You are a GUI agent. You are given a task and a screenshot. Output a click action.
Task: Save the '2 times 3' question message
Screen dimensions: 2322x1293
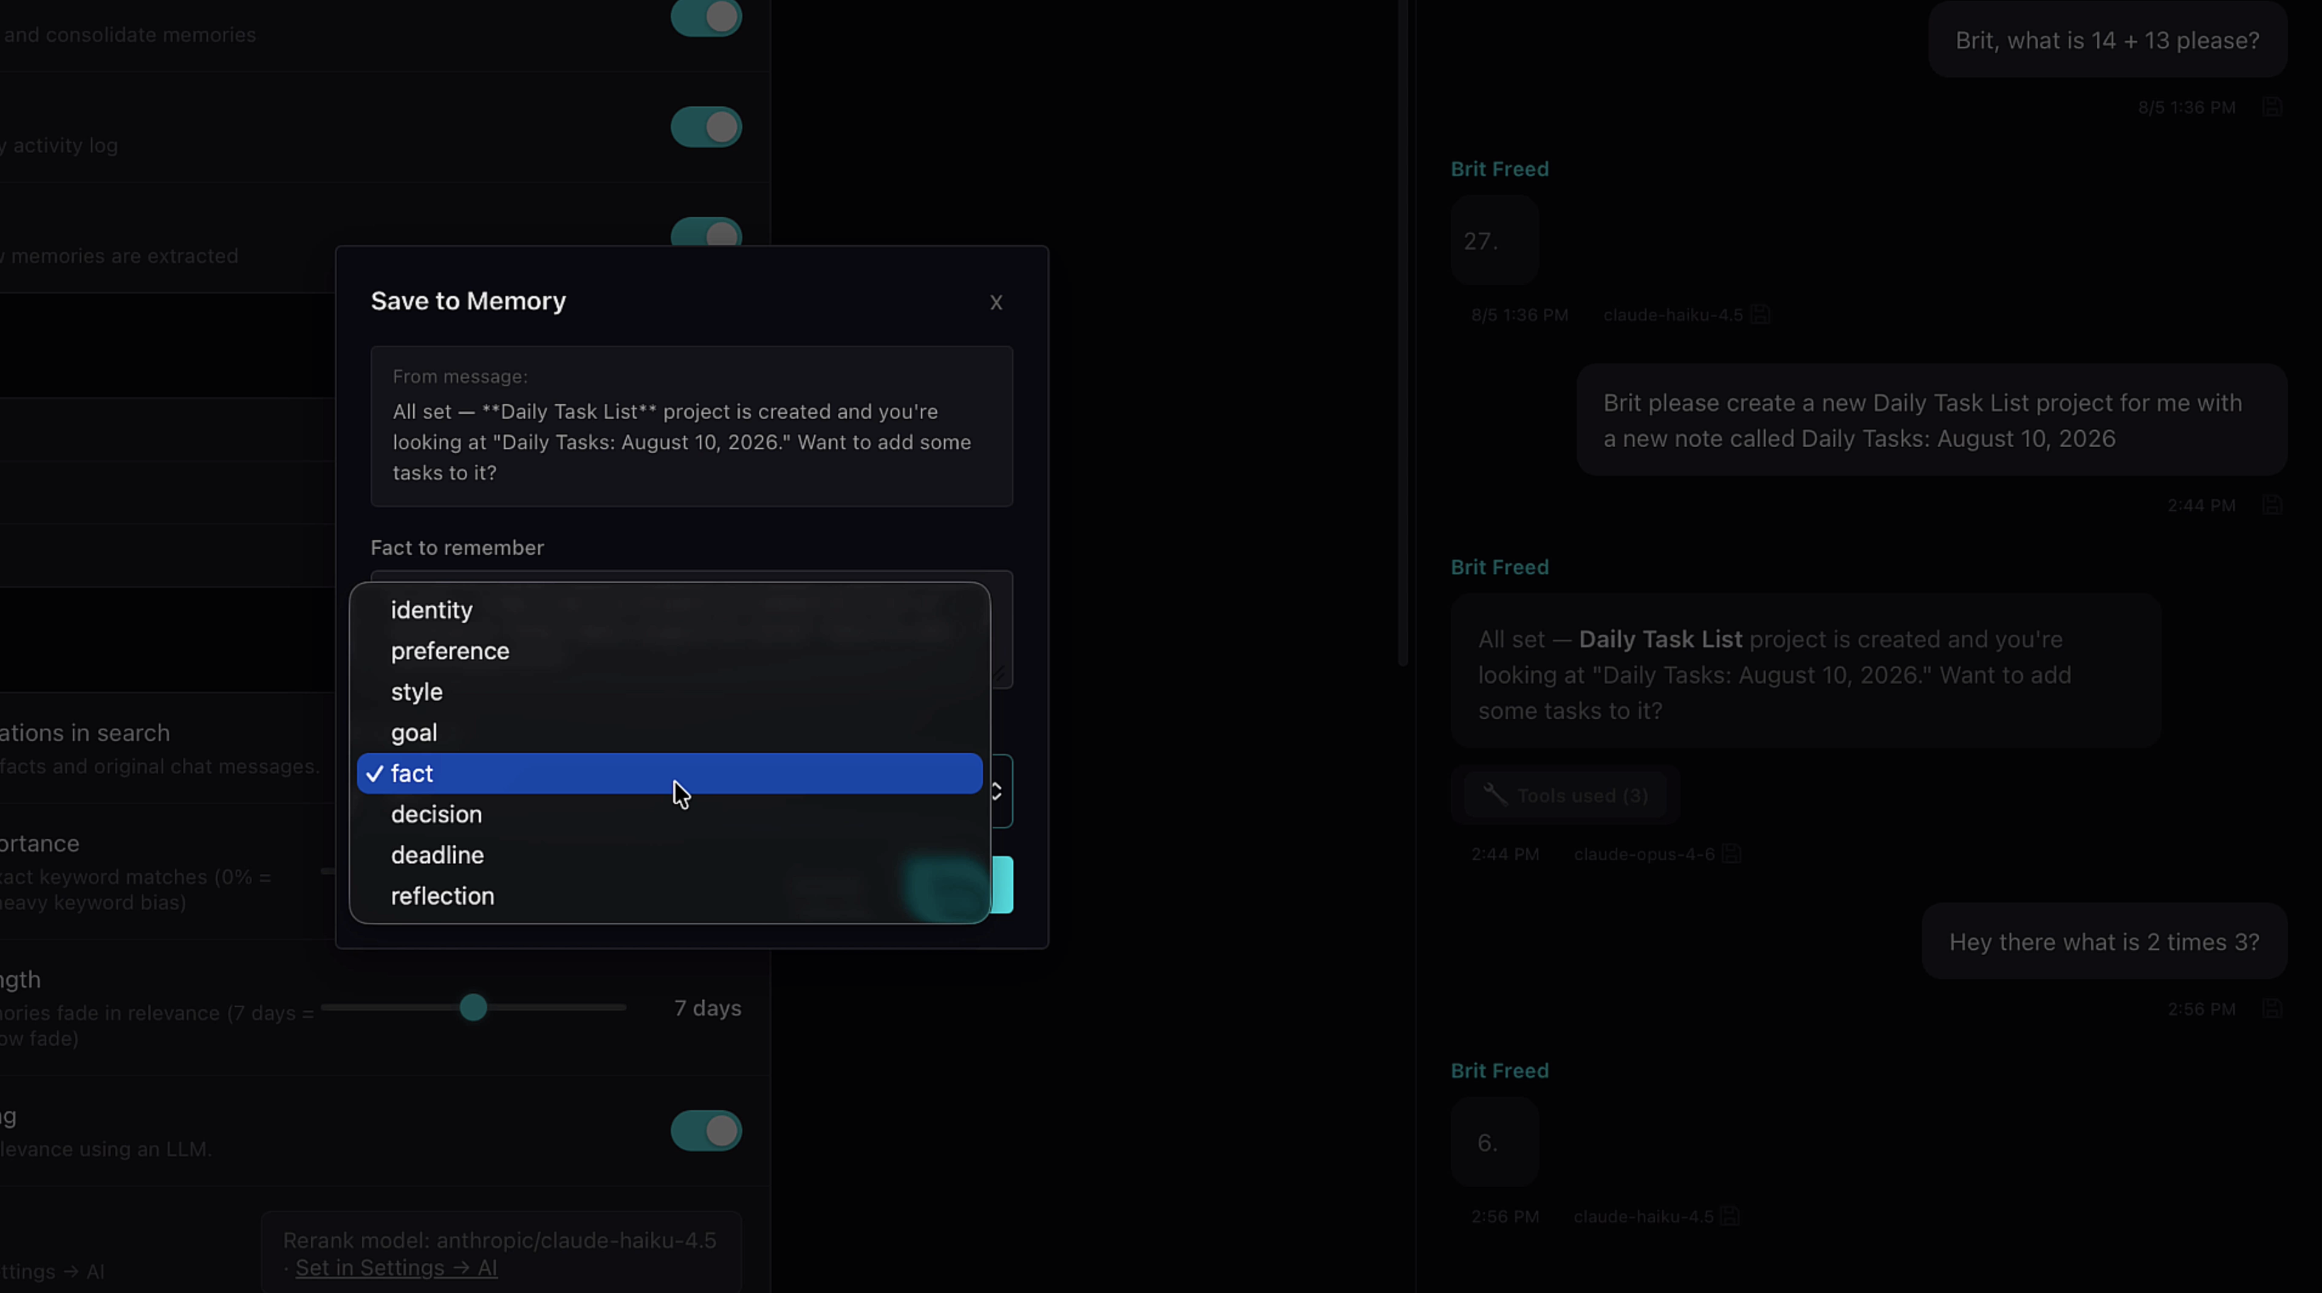[2272, 1009]
